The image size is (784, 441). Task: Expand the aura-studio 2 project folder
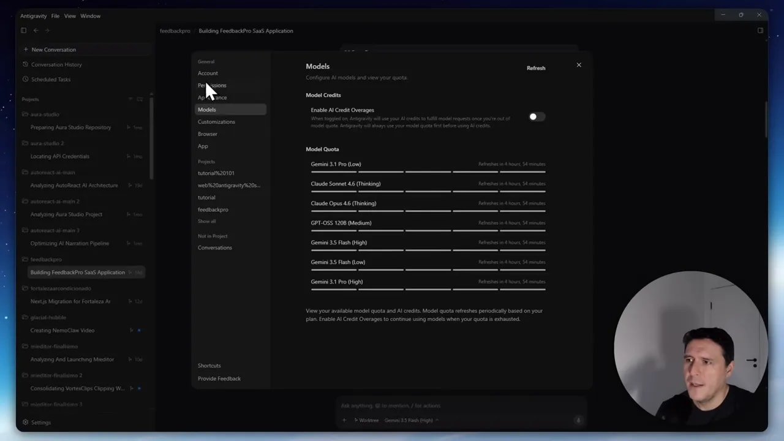click(25, 143)
